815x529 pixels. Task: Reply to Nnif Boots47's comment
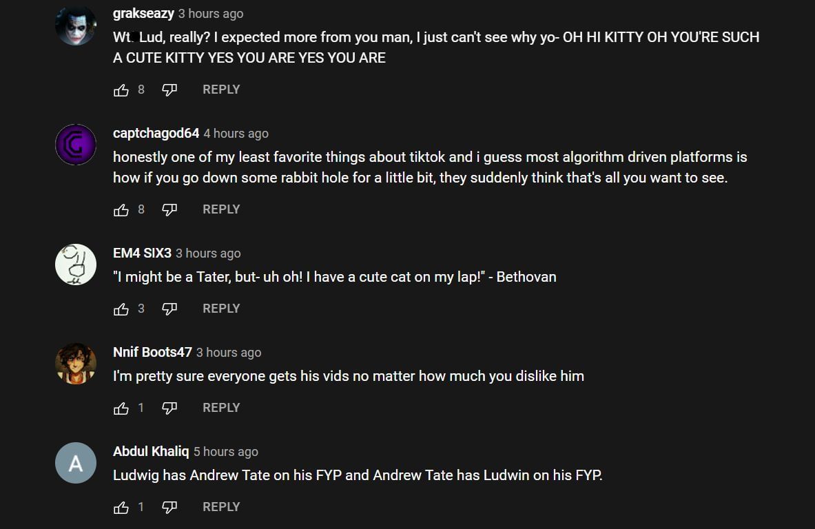(x=221, y=408)
